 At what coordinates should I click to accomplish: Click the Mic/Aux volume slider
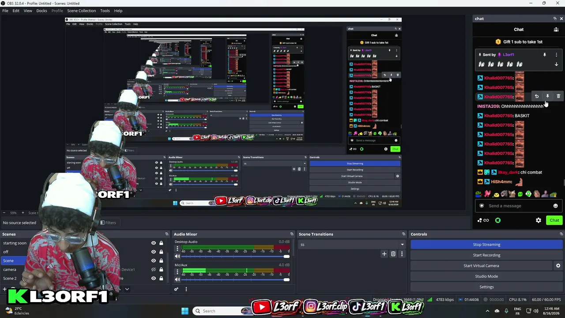(235, 280)
